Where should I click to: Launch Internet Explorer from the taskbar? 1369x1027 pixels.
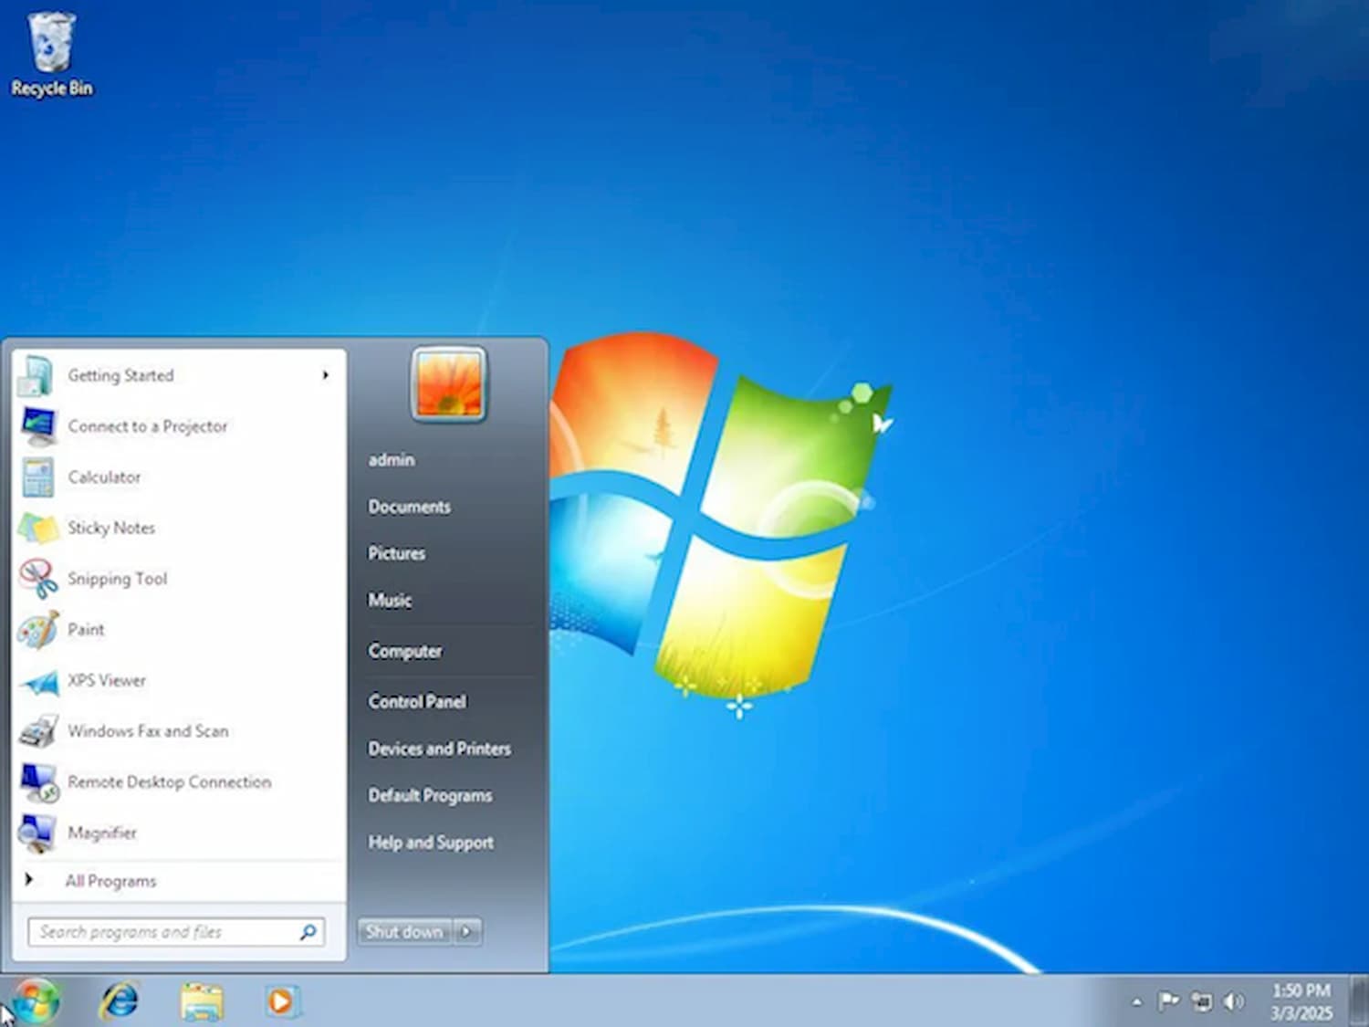pos(121,1001)
